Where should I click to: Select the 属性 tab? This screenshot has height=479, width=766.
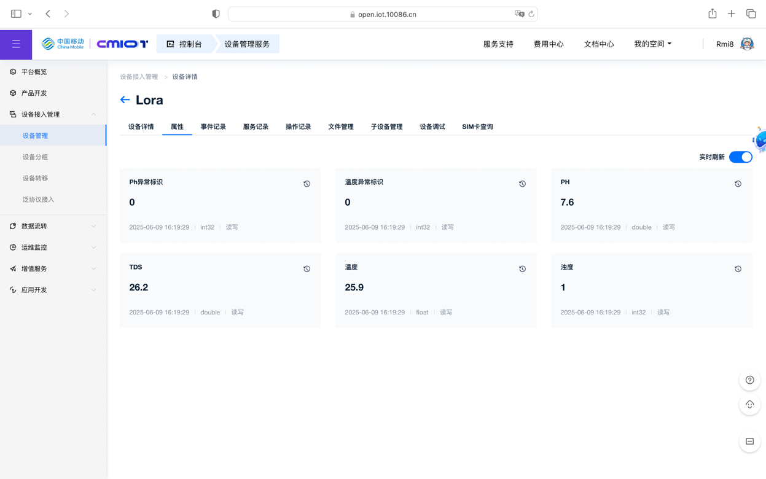[x=177, y=127]
